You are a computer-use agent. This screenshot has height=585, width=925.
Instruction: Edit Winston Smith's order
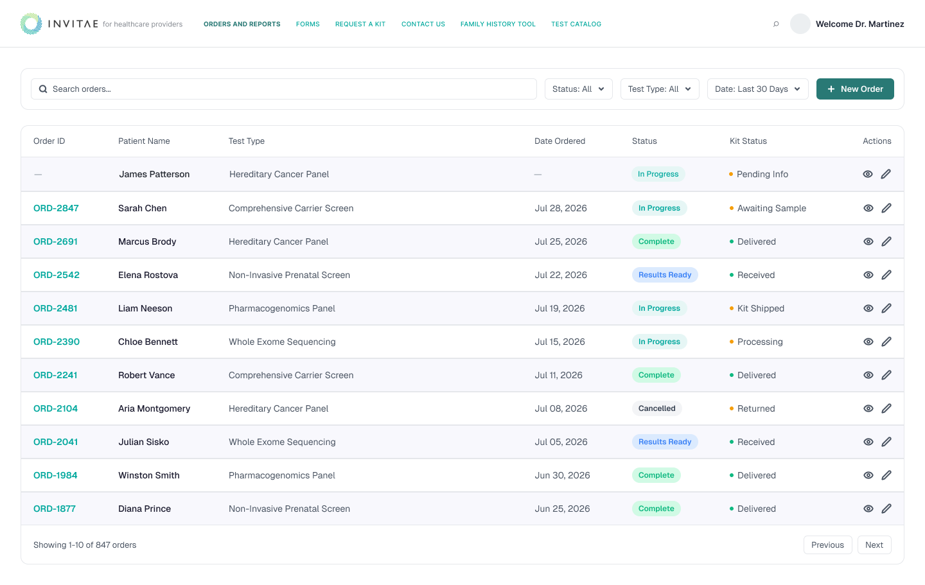click(x=886, y=475)
